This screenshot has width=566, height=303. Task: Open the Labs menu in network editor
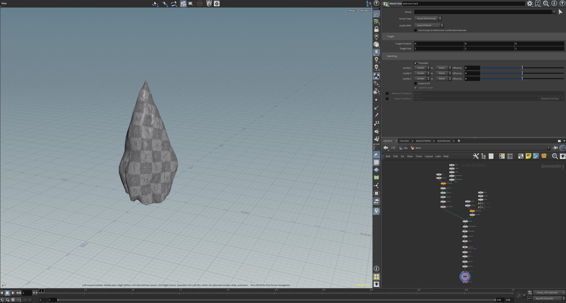click(438, 156)
